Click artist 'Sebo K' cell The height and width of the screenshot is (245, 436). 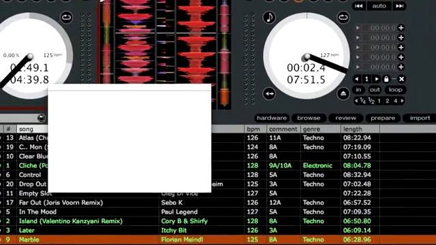[x=172, y=203]
